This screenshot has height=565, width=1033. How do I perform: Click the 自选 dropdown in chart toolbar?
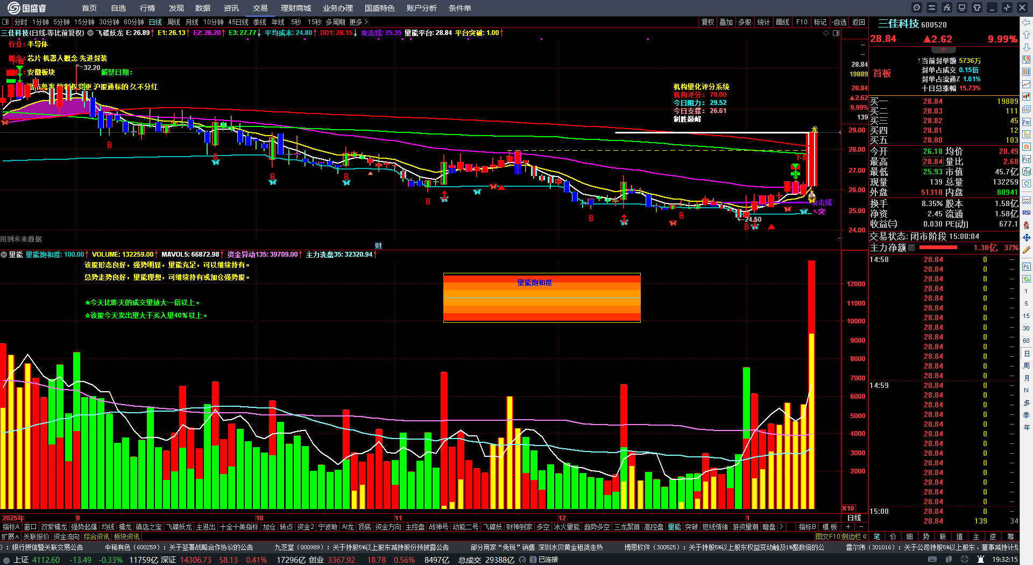(839, 22)
